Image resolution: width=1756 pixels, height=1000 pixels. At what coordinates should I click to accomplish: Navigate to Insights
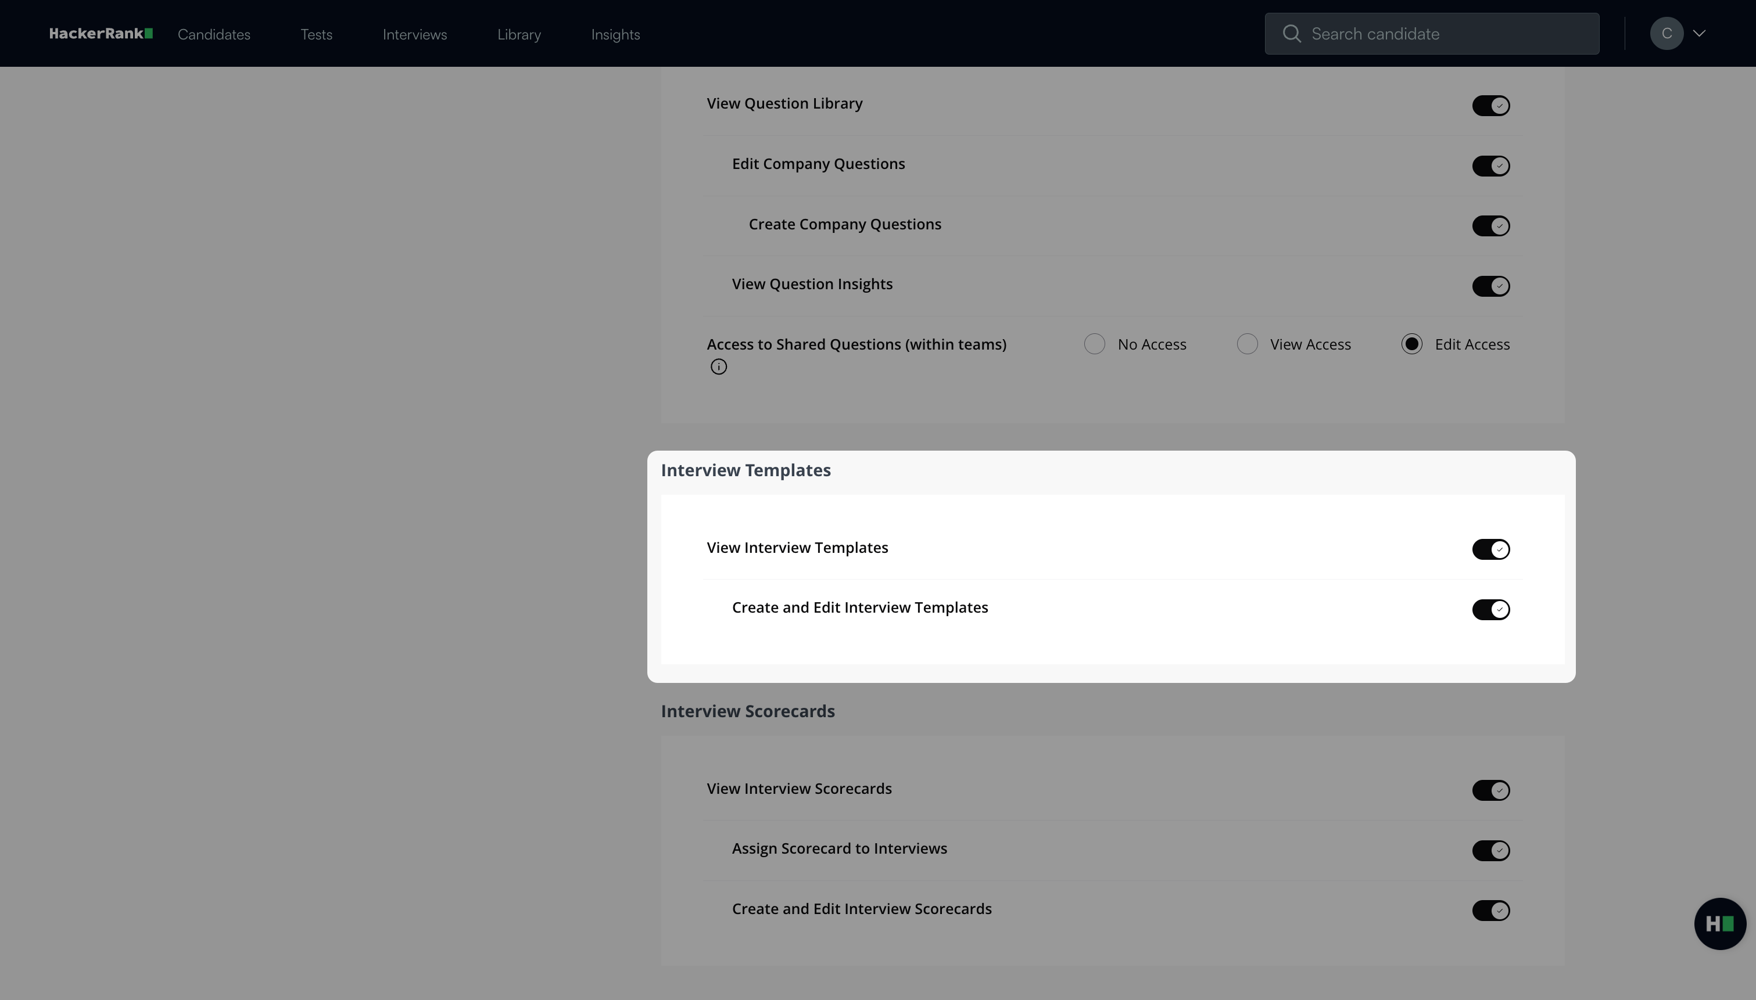click(615, 34)
